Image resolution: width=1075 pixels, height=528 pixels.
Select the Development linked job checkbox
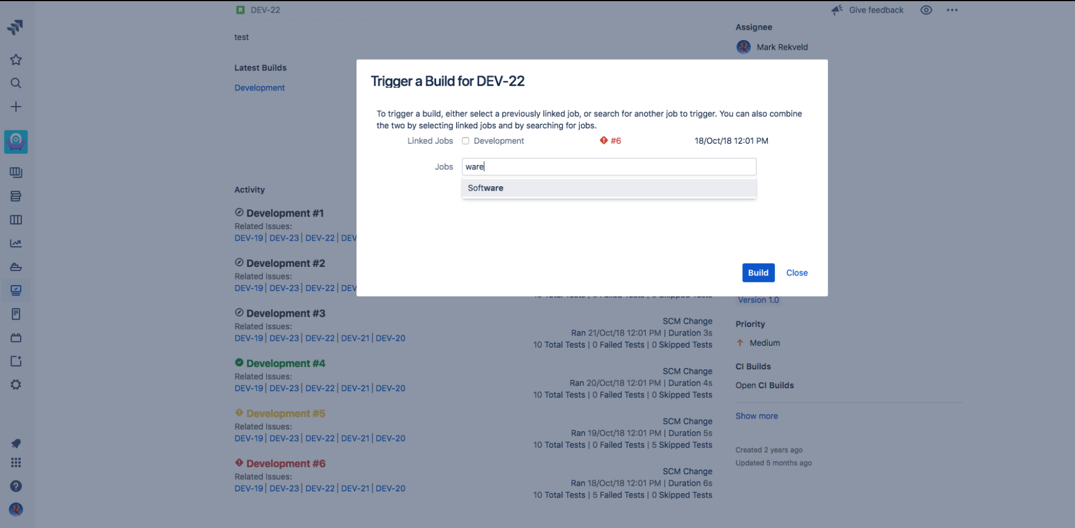(x=465, y=141)
